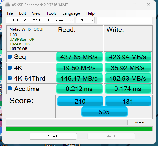158x146 pixels.
Task: Click the AS SSD Benchmark drive icon in title bar
Action: [x=7, y=5]
